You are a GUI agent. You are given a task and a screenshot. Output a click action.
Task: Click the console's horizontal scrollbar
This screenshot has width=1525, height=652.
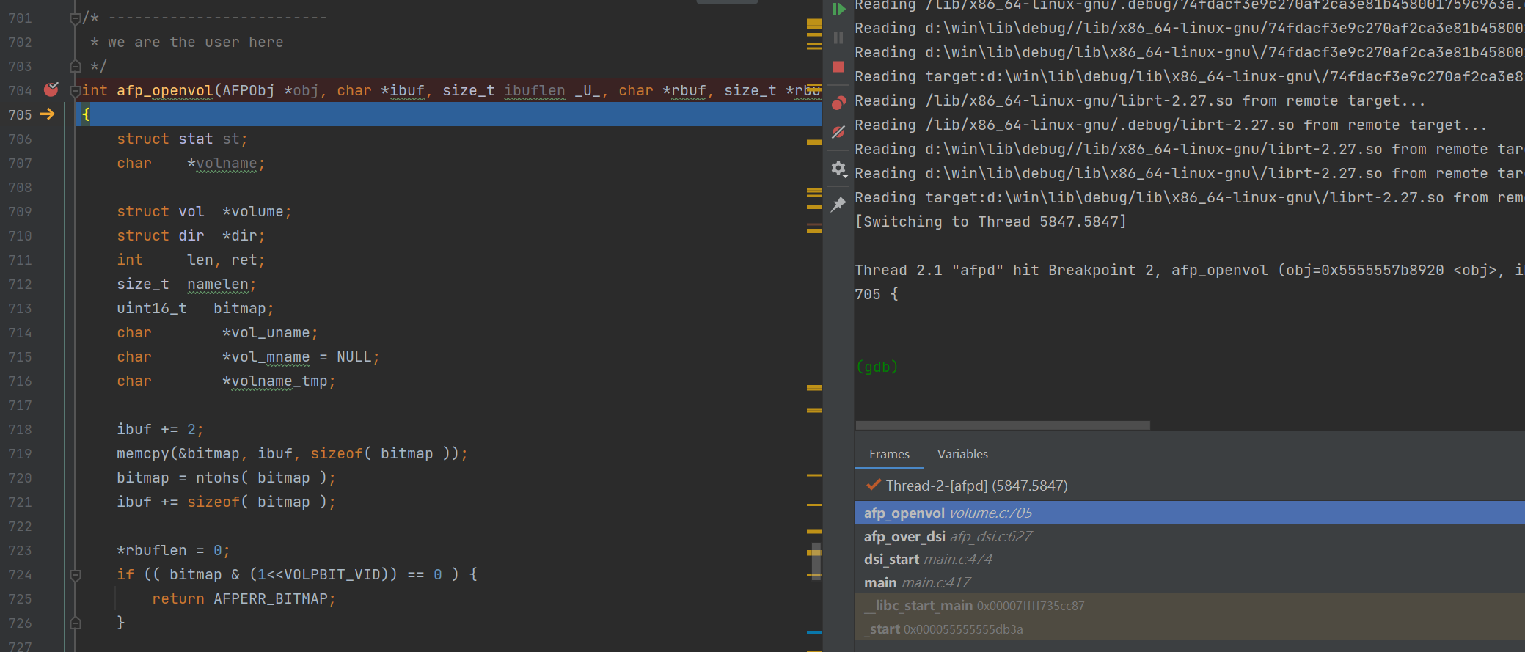tap(1003, 425)
